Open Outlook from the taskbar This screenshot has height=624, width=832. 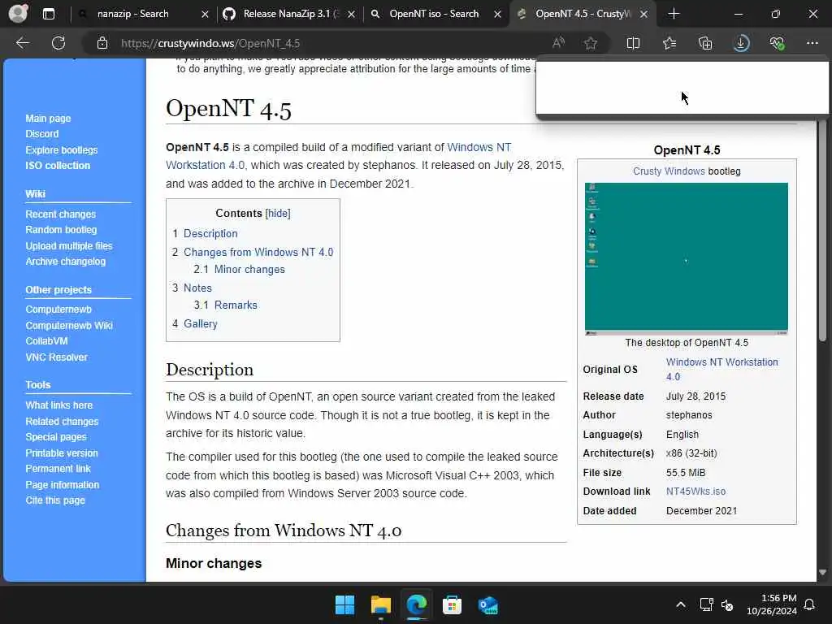487,604
